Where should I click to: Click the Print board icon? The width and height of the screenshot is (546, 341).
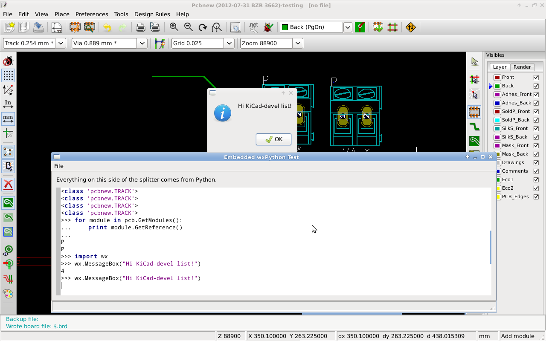(x=140, y=27)
